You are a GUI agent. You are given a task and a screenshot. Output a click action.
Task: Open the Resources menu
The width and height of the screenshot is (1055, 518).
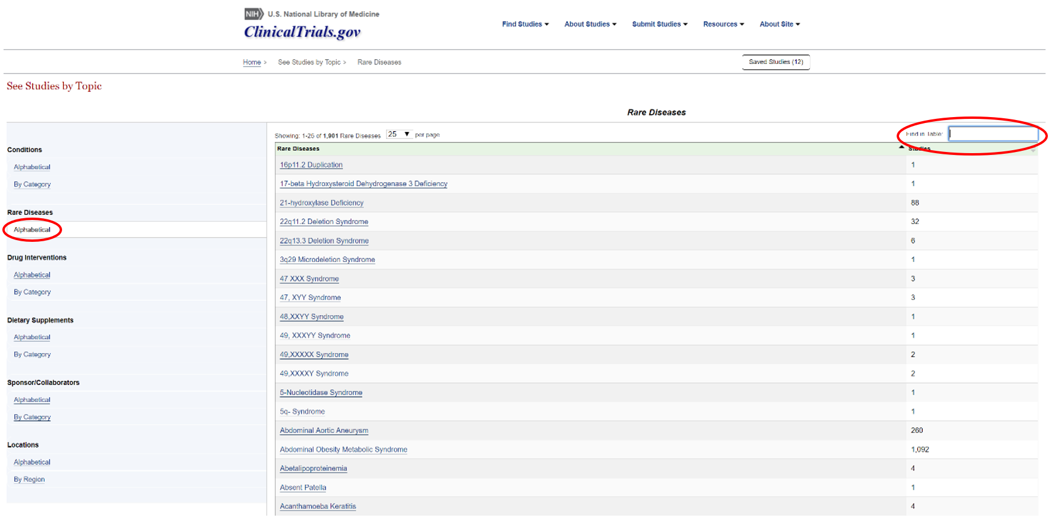coord(723,24)
